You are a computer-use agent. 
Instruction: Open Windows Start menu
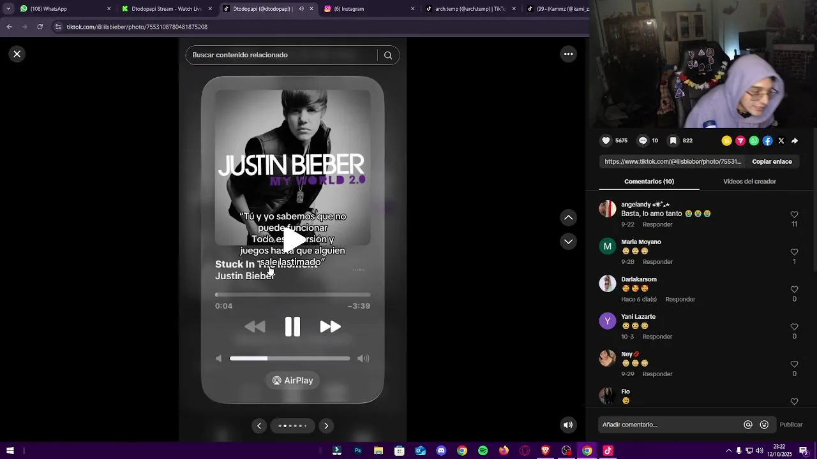click(10, 451)
